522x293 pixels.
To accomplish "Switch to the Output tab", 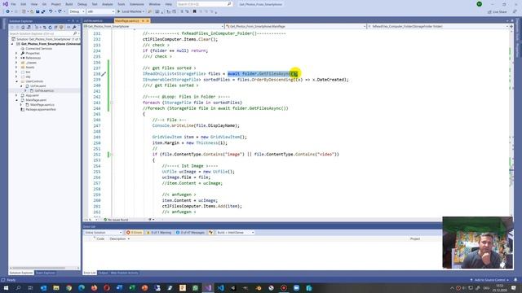I will (103, 273).
